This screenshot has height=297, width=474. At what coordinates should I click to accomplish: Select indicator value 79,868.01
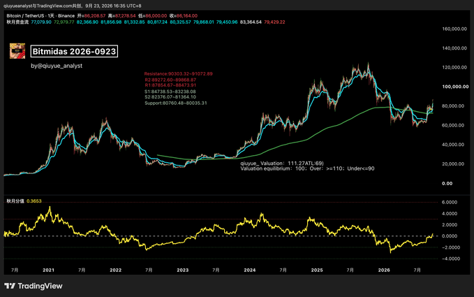tap(203, 22)
